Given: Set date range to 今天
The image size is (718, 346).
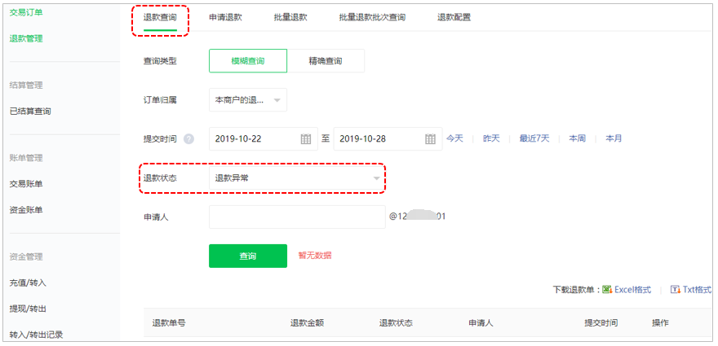Looking at the screenshot, I should (x=454, y=138).
